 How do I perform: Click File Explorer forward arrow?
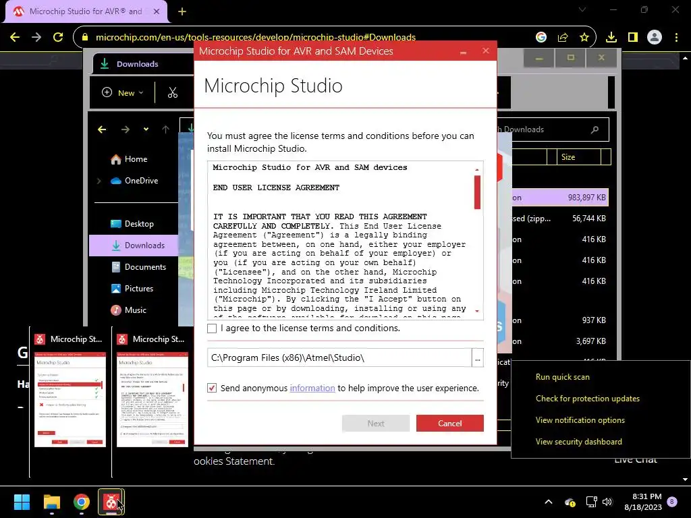[x=125, y=129]
